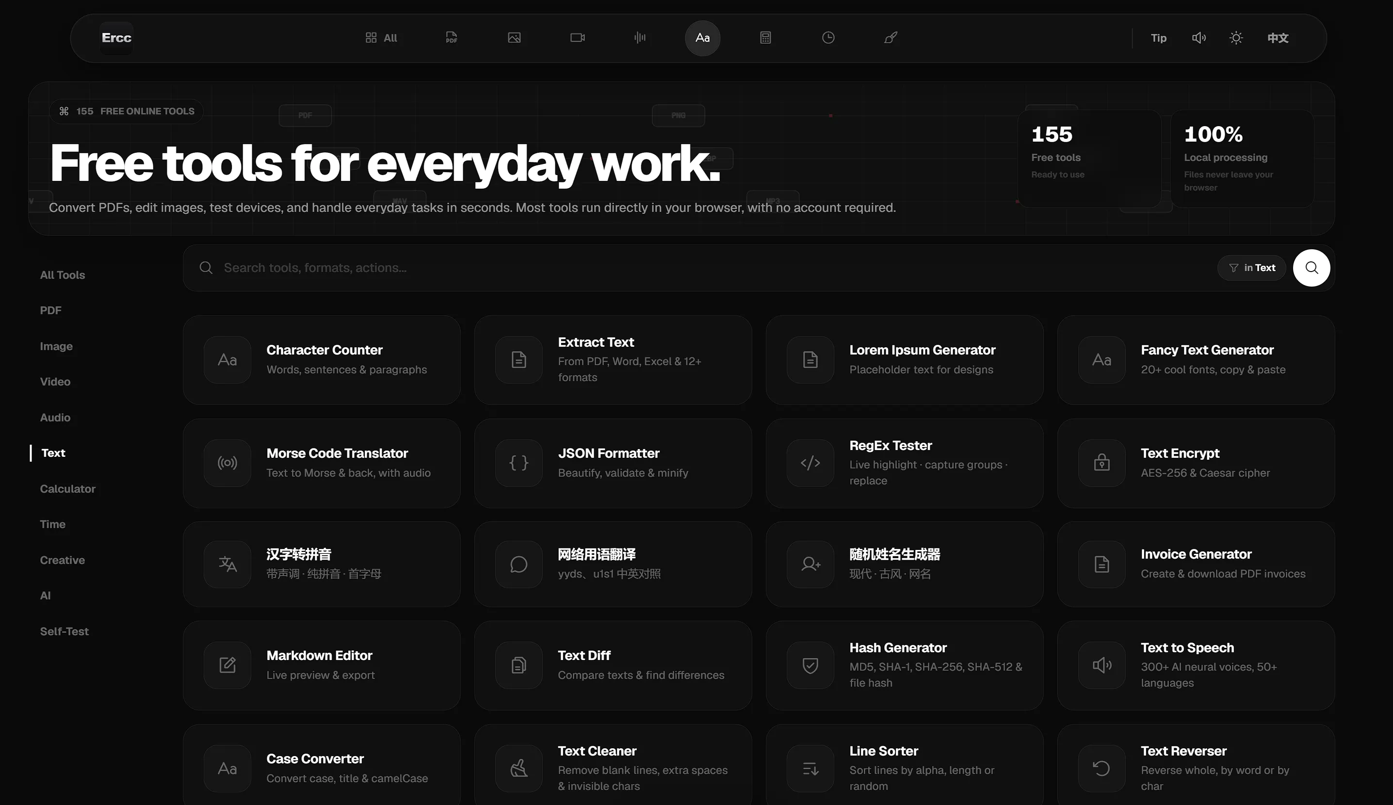Click the Lorem Ipsum Generator icon
Viewport: 1393px width, 805px height.
(x=810, y=360)
